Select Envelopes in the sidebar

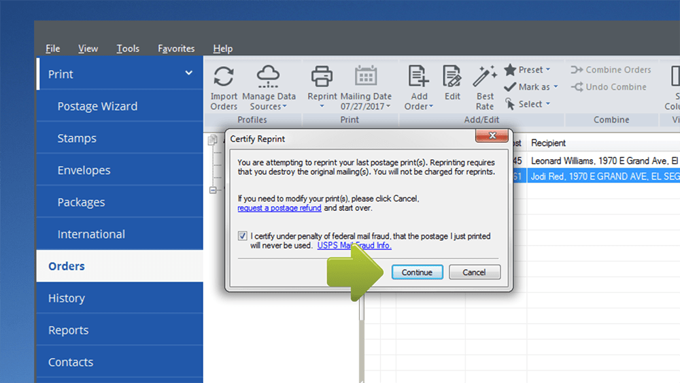(120, 170)
